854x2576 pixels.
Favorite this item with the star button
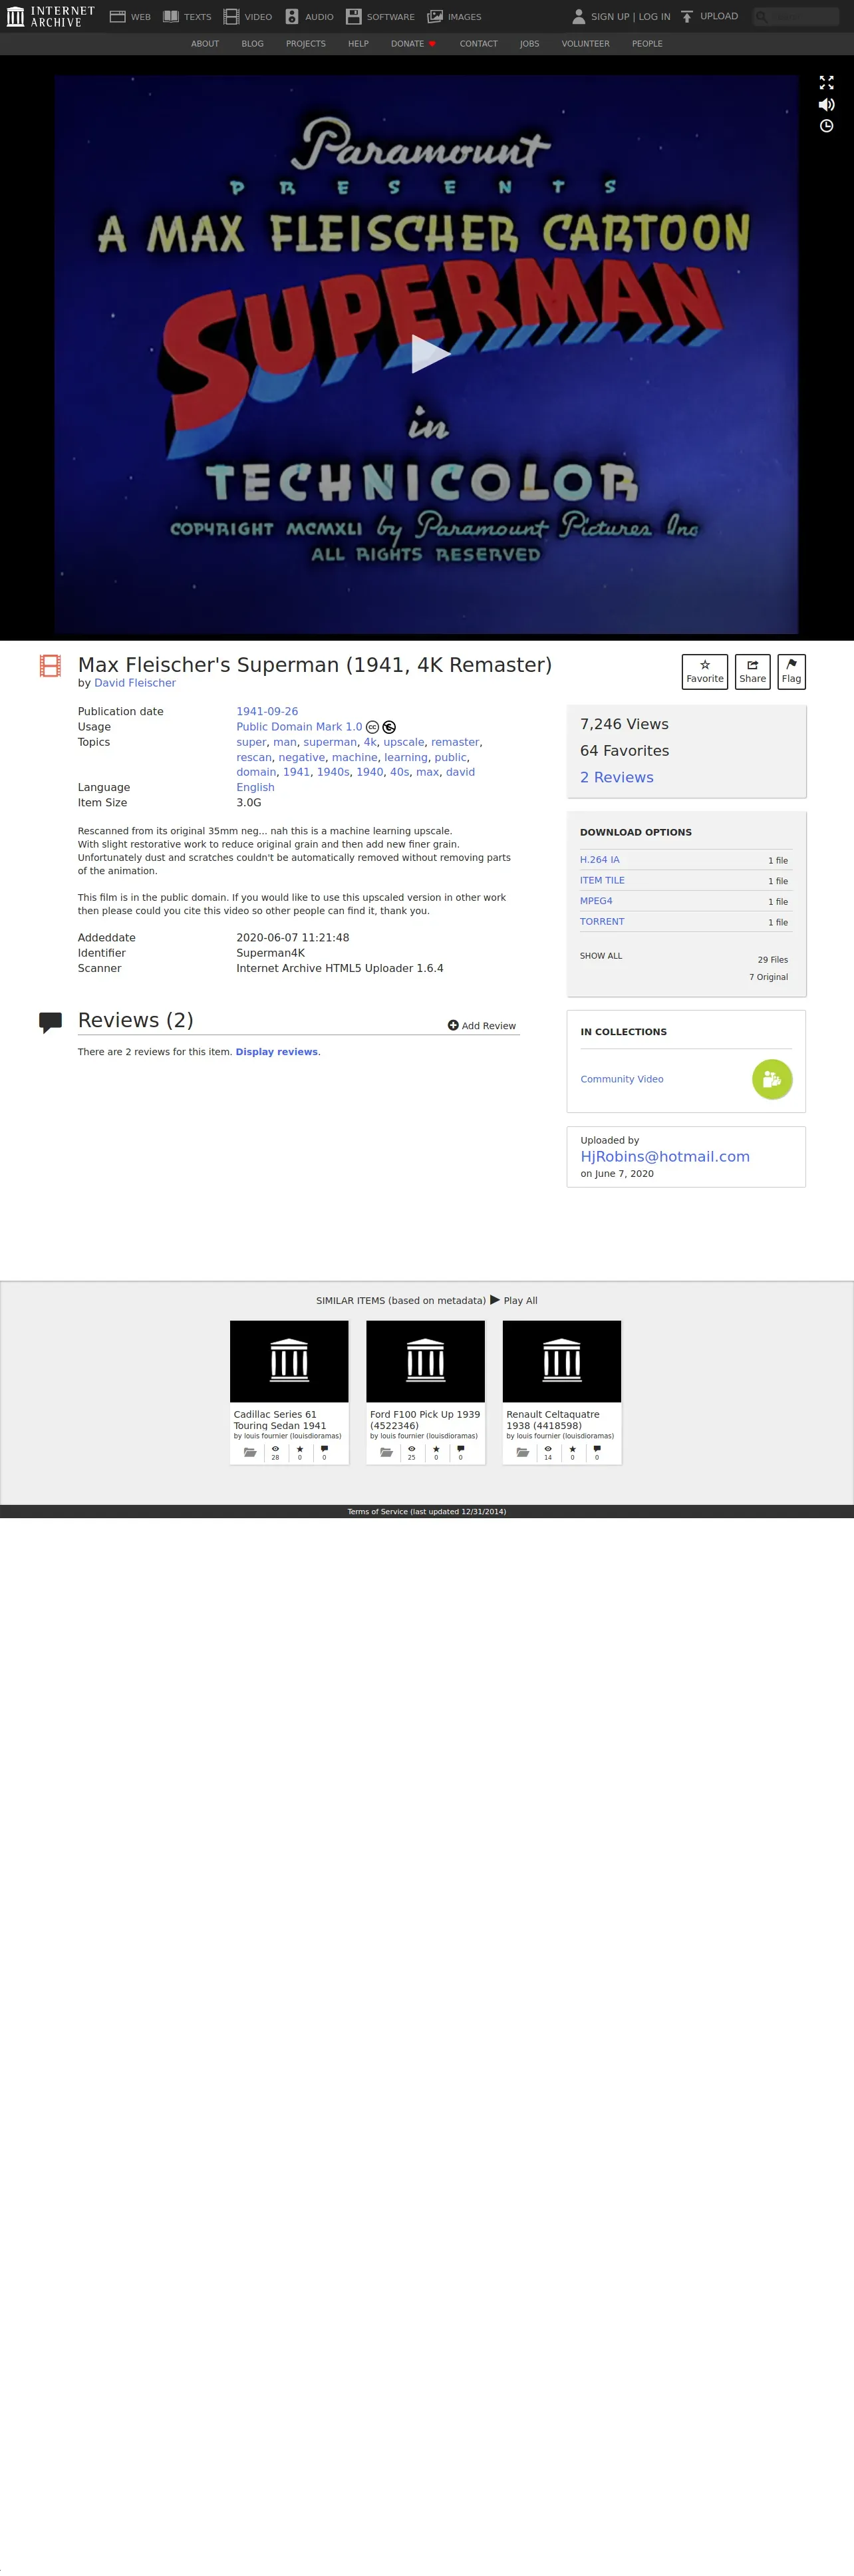coord(705,671)
